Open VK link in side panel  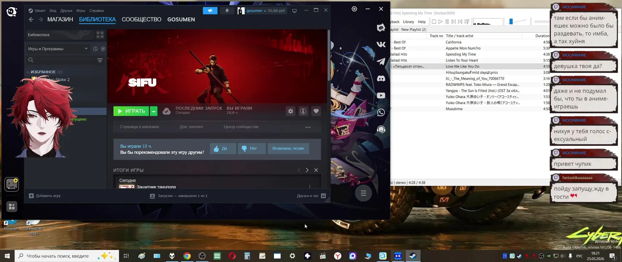tap(381, 44)
